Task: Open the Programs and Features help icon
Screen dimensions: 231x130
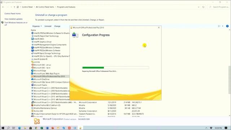Action: tap(227, 26)
